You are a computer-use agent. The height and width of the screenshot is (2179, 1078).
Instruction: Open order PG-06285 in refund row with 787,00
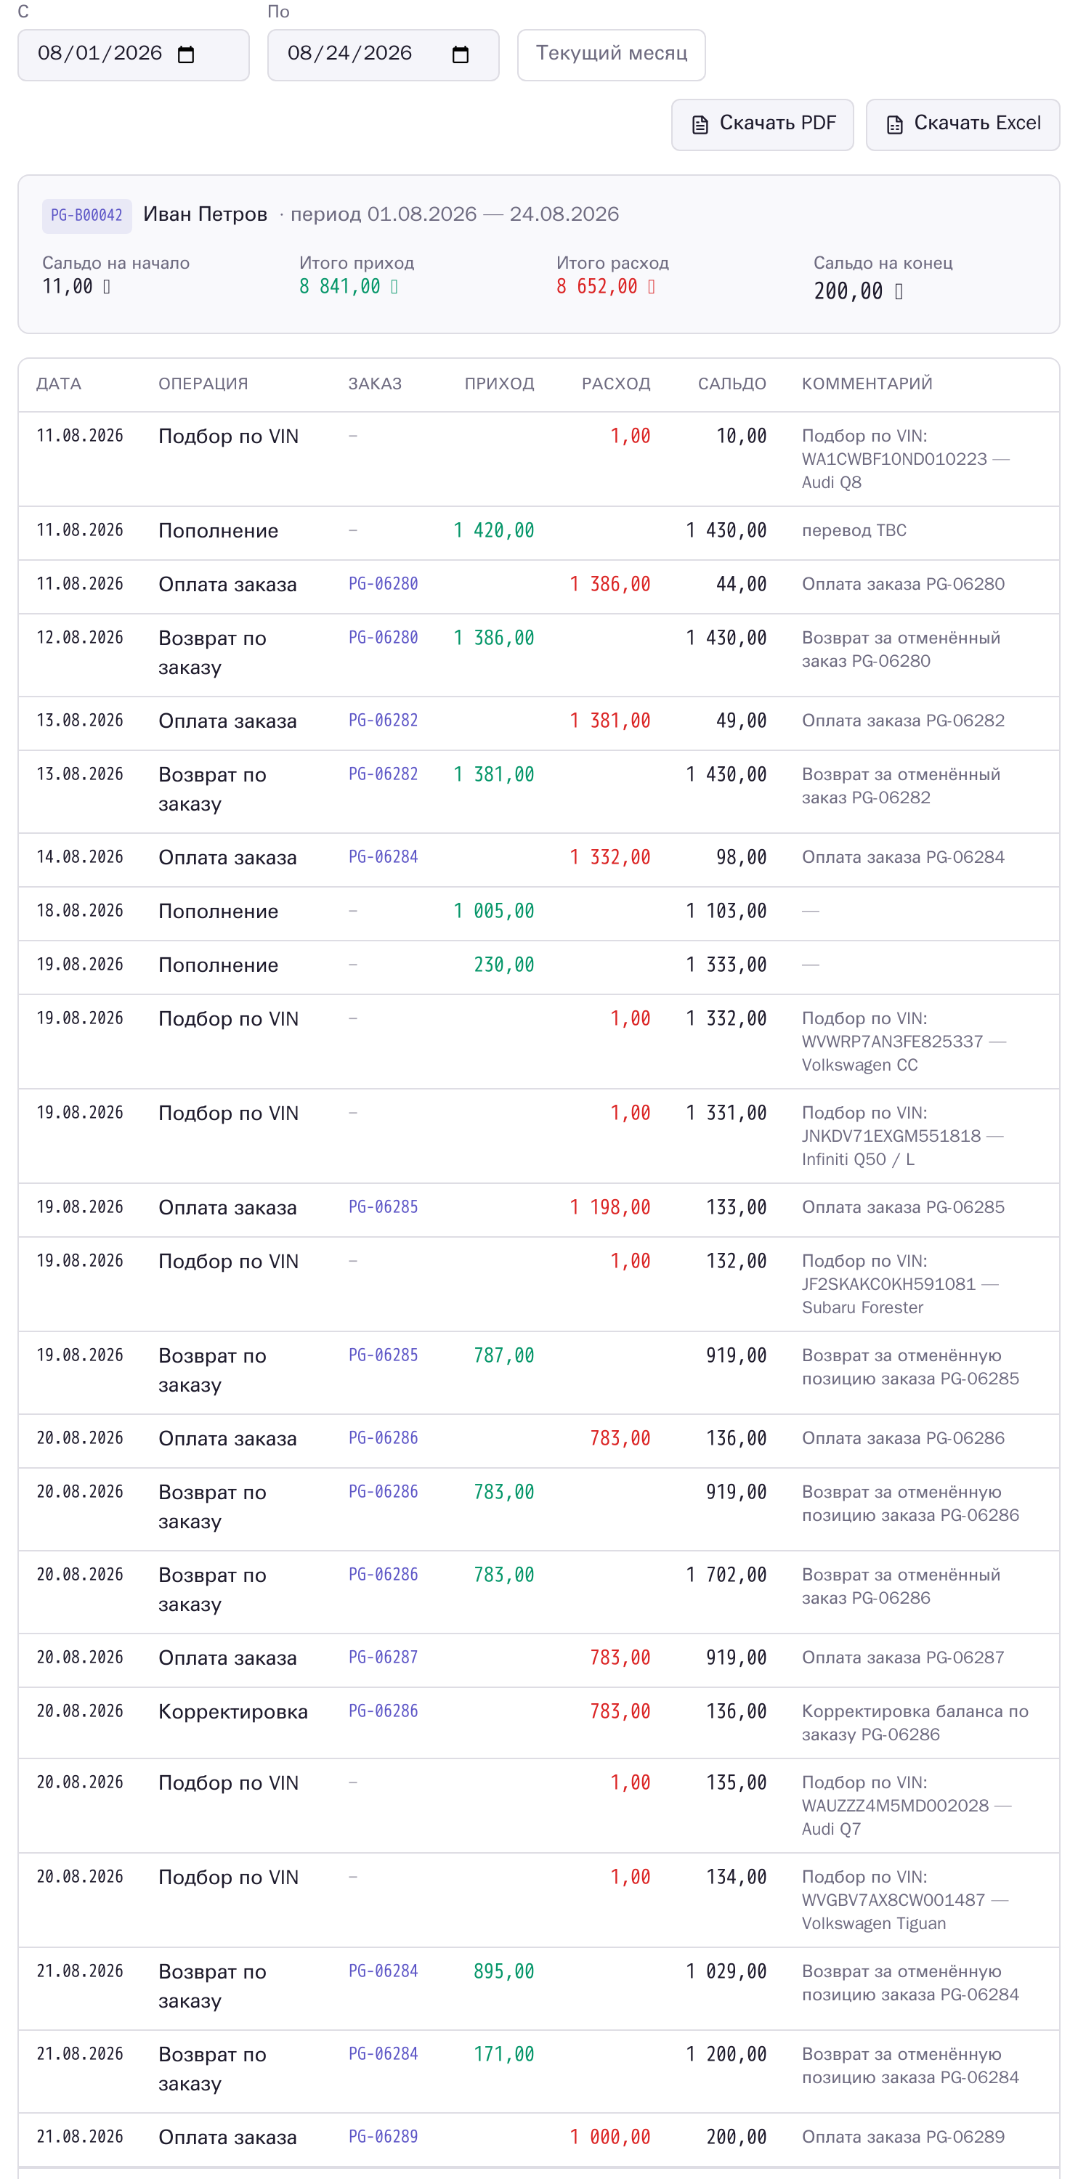[384, 1355]
